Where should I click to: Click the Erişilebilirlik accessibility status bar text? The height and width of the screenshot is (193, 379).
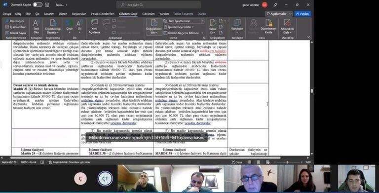coord(69,162)
